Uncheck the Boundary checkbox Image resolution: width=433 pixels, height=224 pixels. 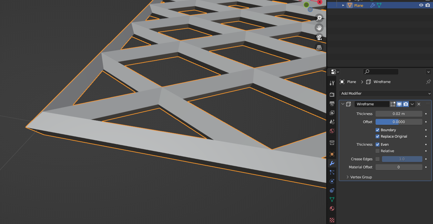pos(378,130)
